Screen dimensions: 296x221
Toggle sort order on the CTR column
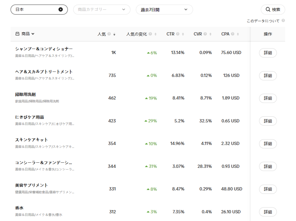click(183, 34)
